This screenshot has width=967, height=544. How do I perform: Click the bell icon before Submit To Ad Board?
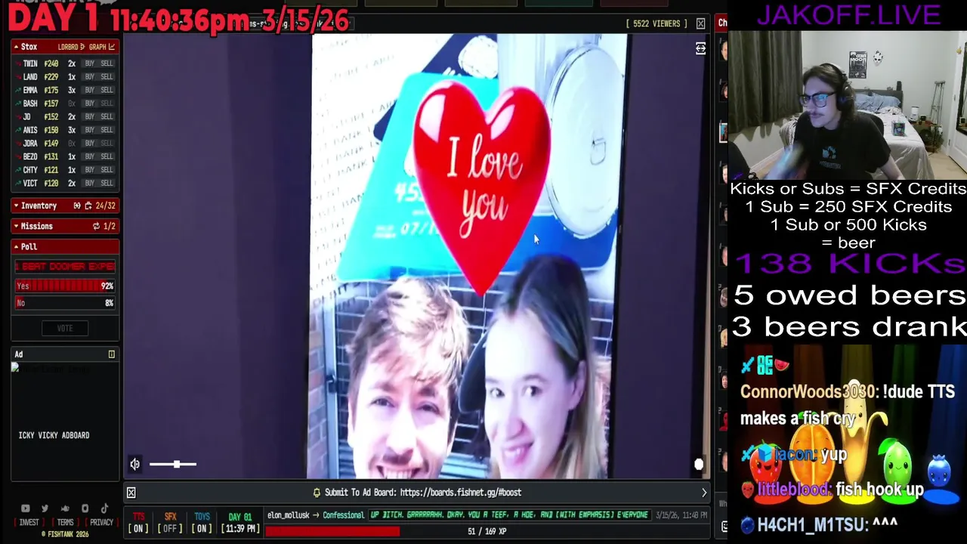click(317, 493)
